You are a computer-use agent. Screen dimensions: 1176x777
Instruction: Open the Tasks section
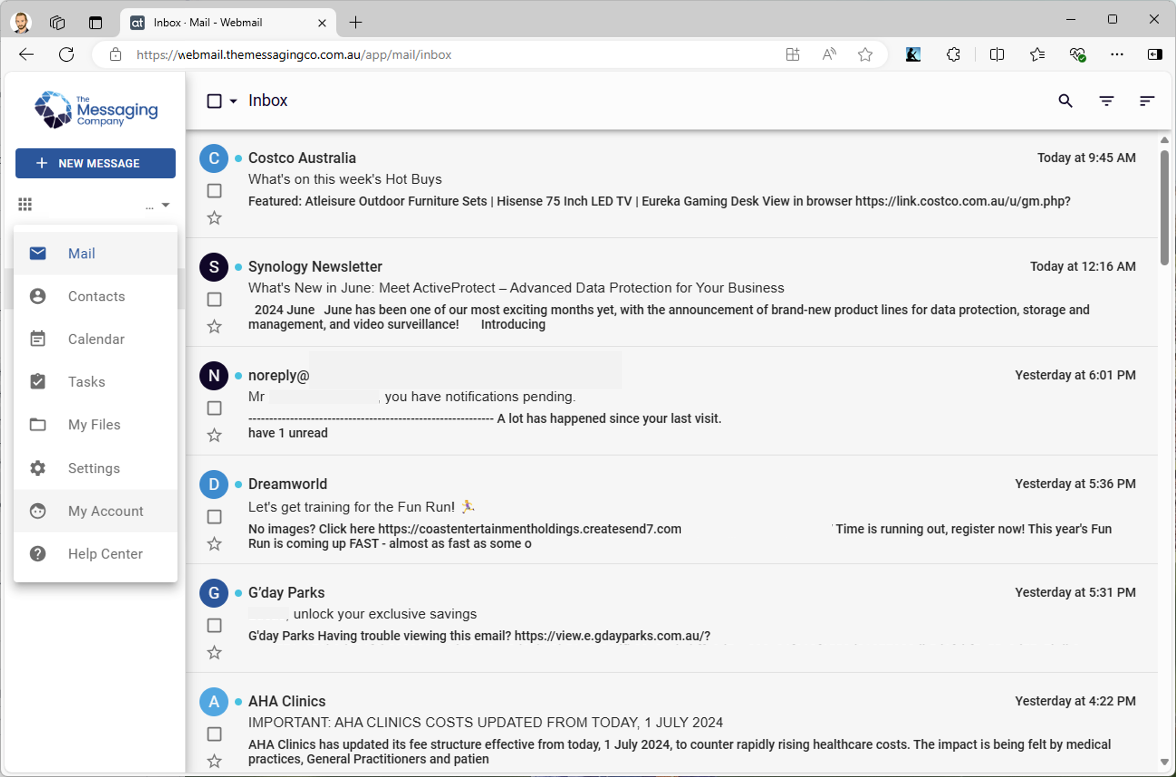click(86, 381)
